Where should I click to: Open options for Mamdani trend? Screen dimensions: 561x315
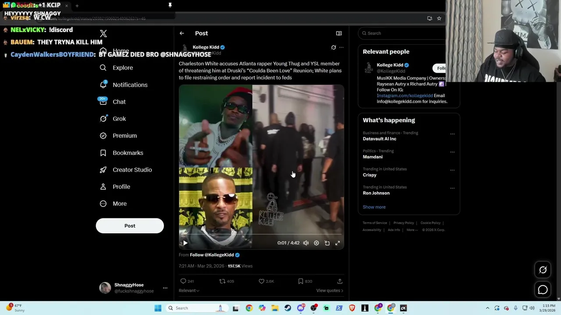pos(452,152)
